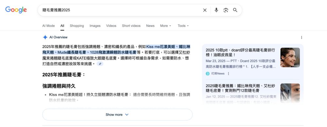Click the source link chip icon after paragraph
The image size is (327, 127).
[x=100, y=64]
